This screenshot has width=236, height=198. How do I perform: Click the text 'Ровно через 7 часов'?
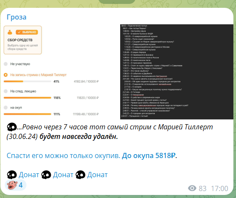[x=55, y=127]
